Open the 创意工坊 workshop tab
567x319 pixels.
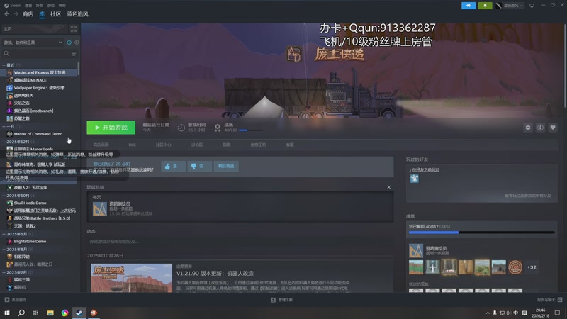click(258, 145)
